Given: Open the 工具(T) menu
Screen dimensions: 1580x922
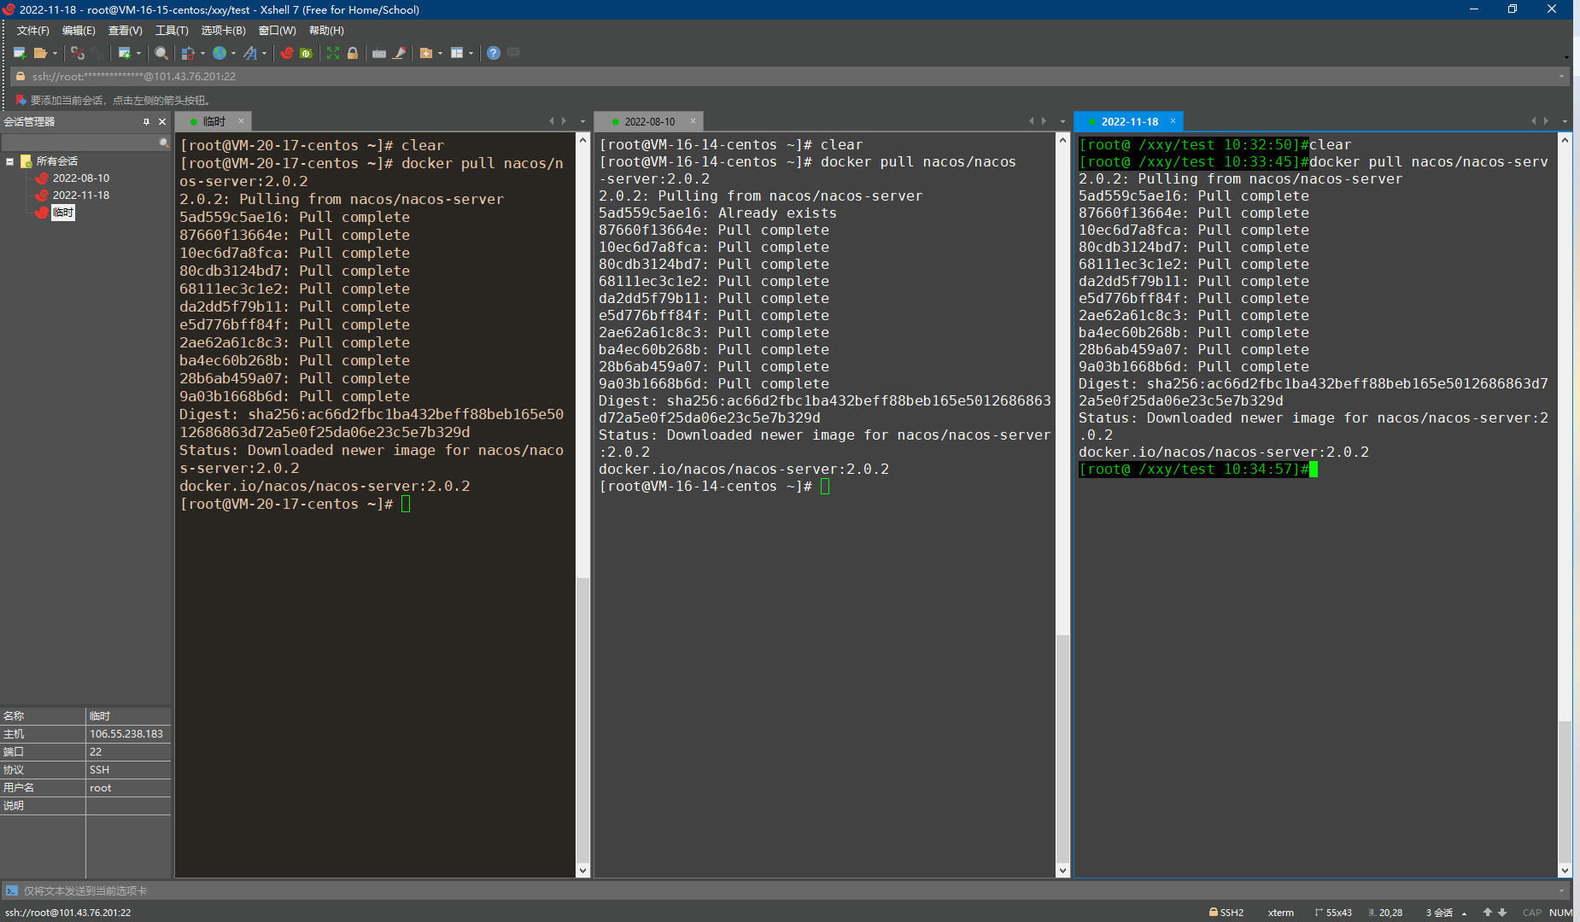Looking at the screenshot, I should [x=172, y=31].
